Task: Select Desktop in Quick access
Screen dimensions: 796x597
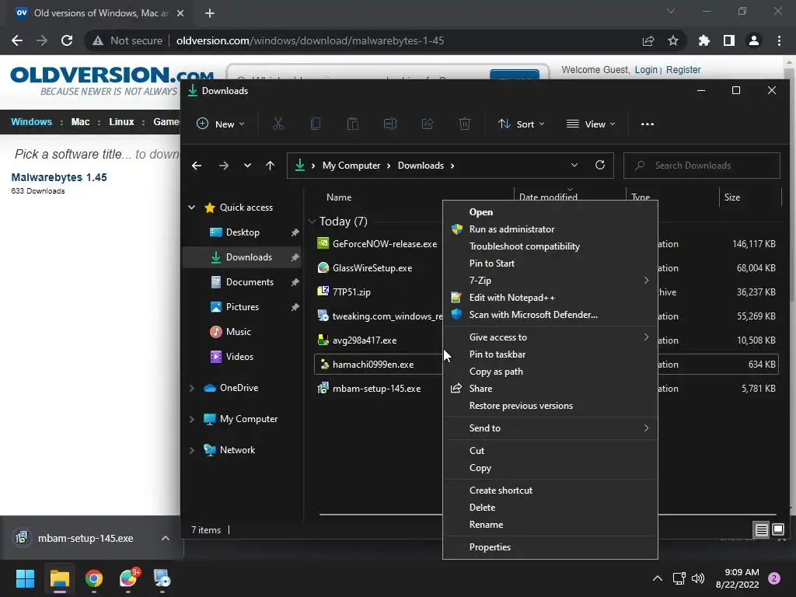Action: coord(243,232)
